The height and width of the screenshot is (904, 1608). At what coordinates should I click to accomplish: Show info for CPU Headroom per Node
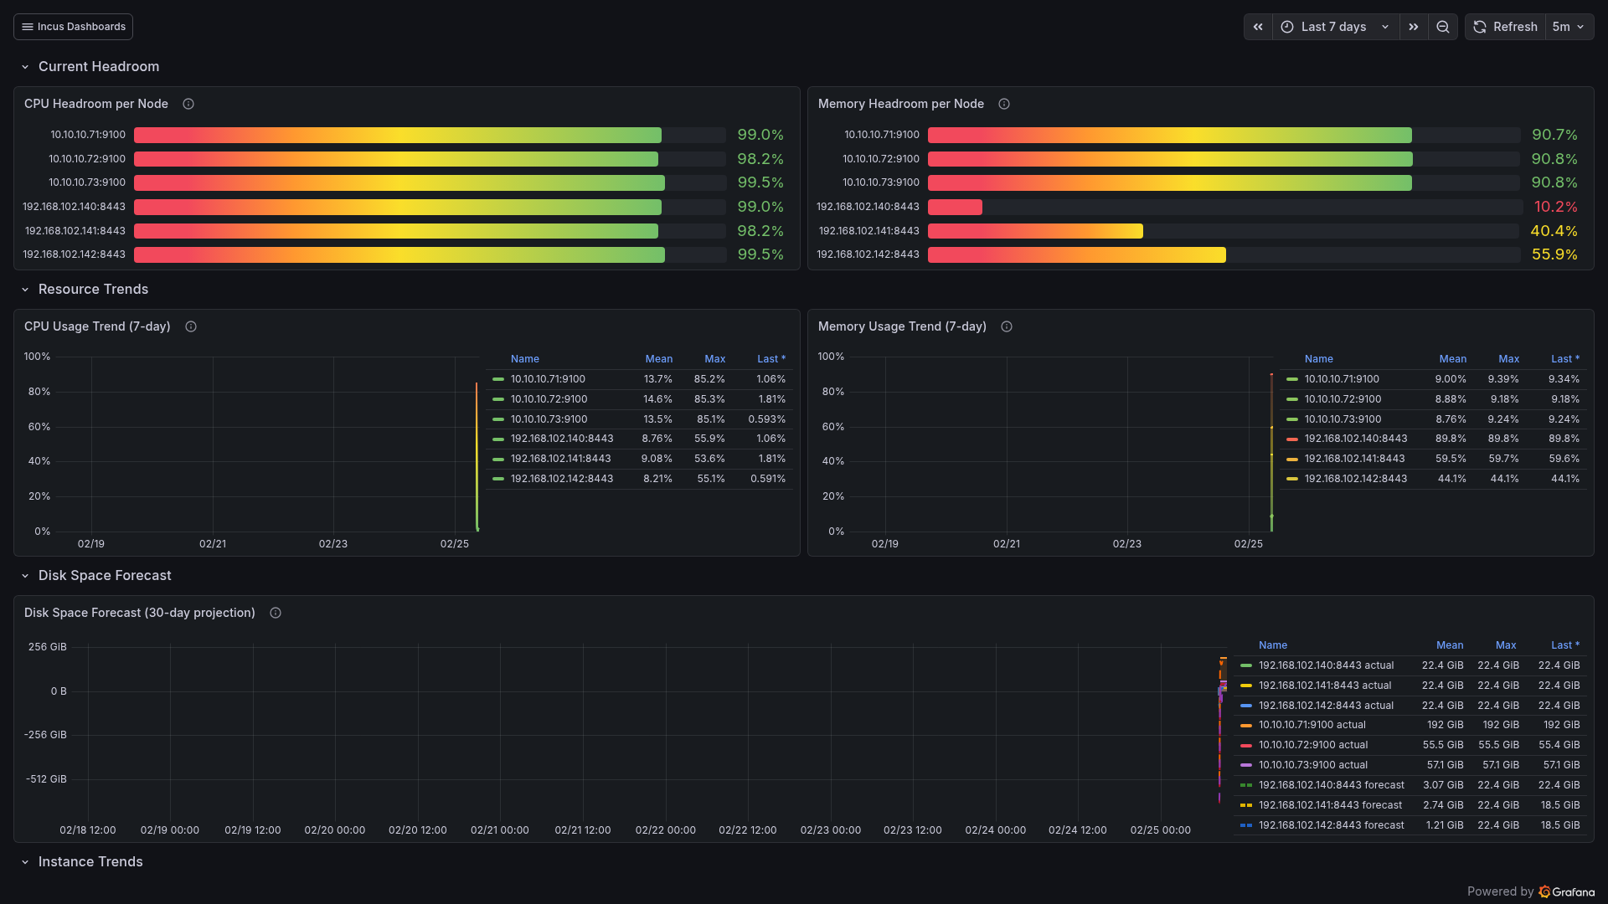pyautogui.click(x=188, y=104)
